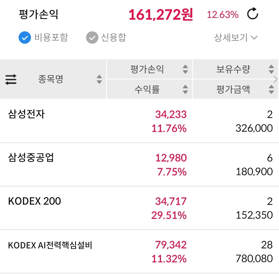
Task: Tap the total 161,272원 profit amount
Action: pyautogui.click(x=161, y=15)
